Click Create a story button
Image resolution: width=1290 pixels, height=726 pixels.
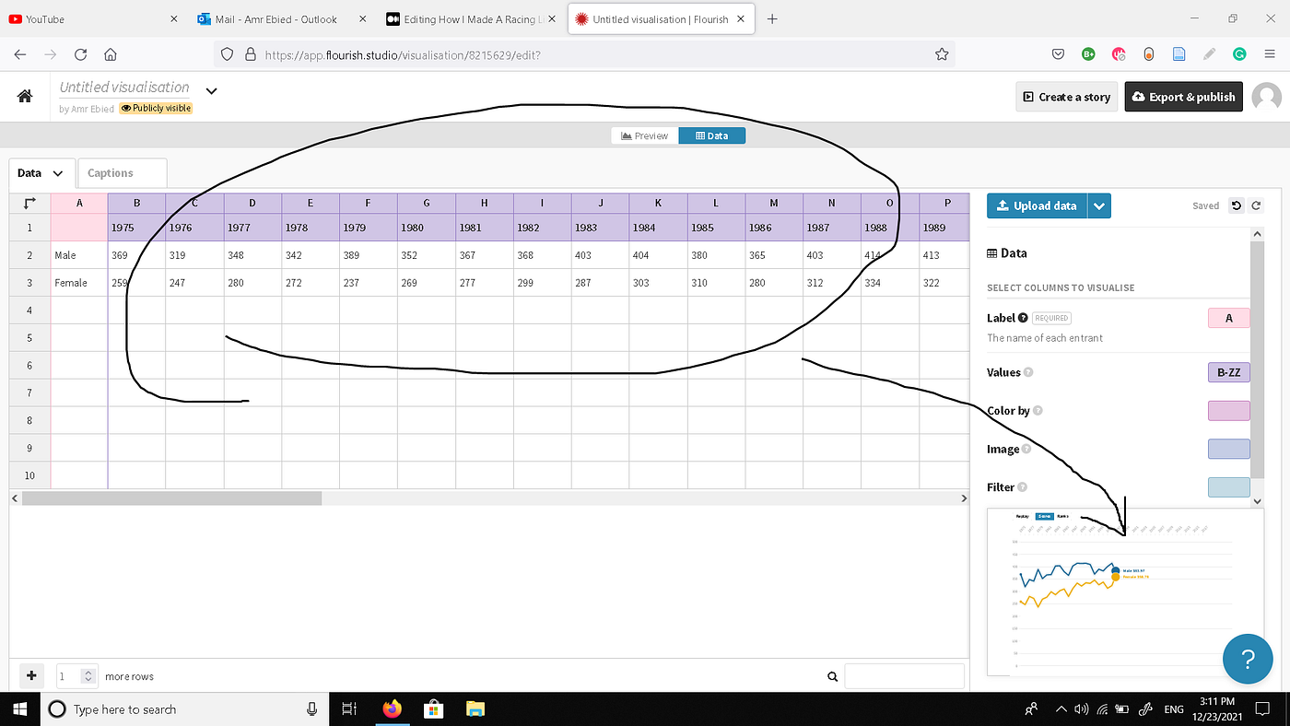click(1066, 97)
